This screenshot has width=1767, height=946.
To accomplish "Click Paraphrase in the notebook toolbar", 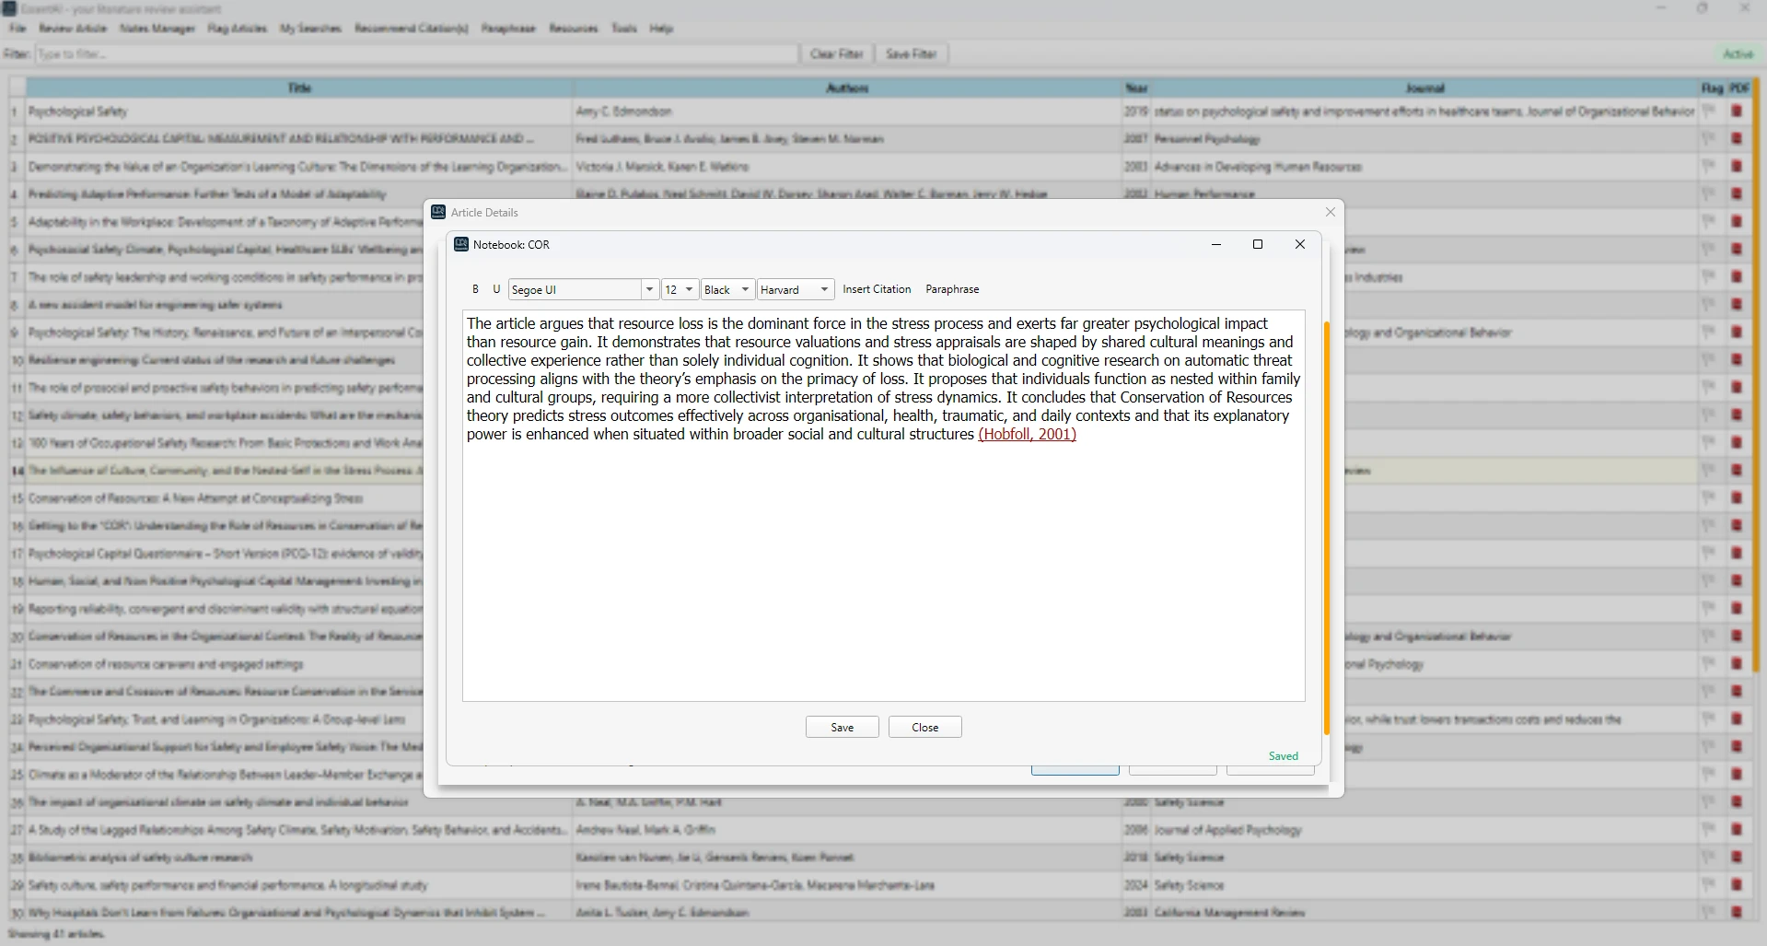I will (951, 289).
